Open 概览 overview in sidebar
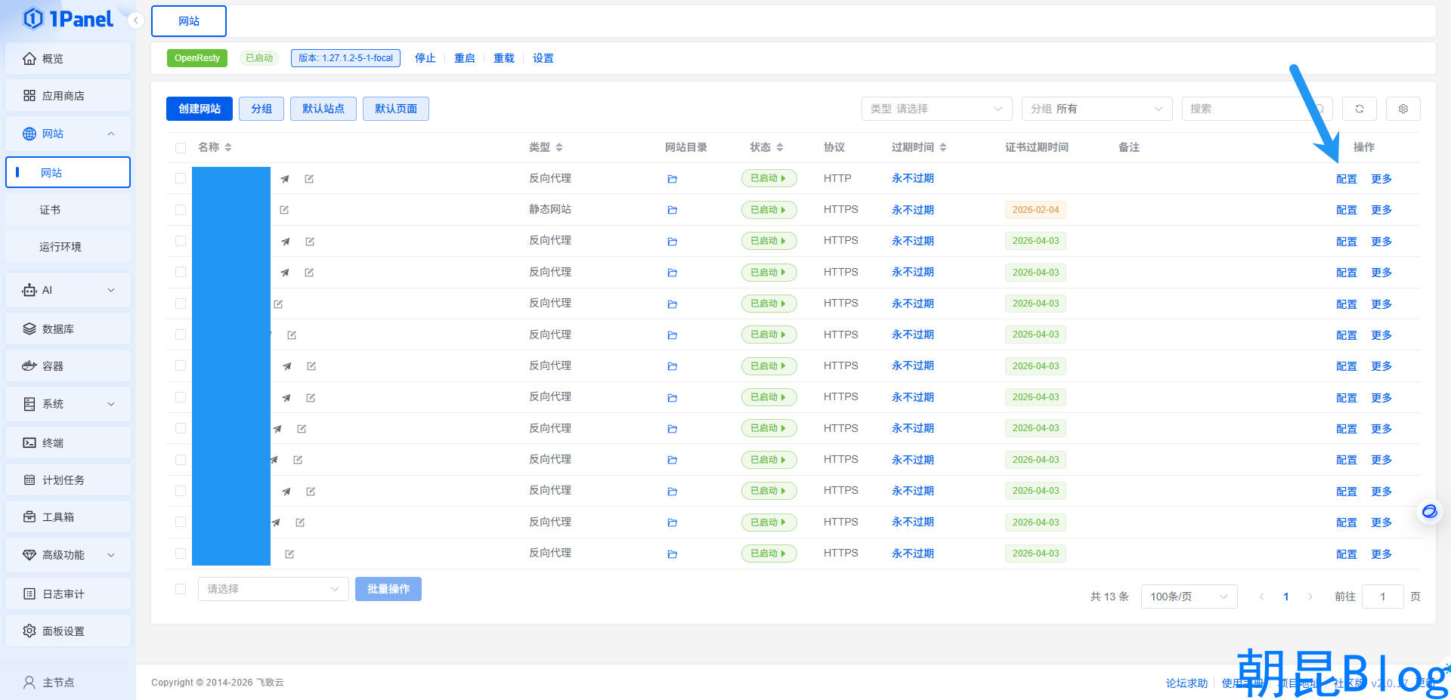The image size is (1451, 700). tap(68, 58)
